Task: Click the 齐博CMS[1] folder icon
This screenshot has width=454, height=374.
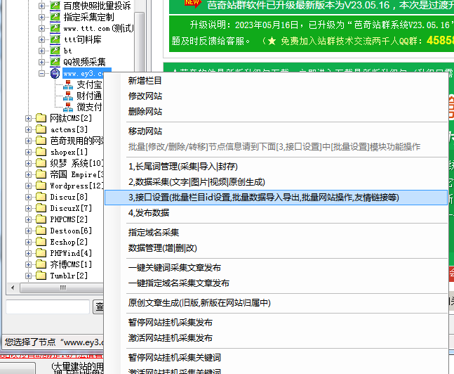Action: (x=41, y=264)
